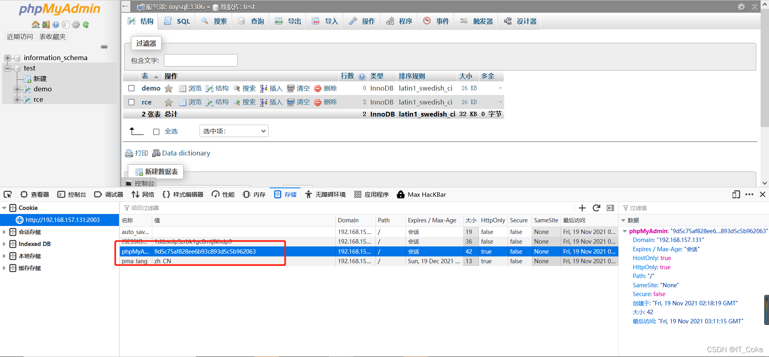The width and height of the screenshot is (769, 357).
Task: Open the 选中项 action dropdown
Action: pyautogui.click(x=234, y=131)
